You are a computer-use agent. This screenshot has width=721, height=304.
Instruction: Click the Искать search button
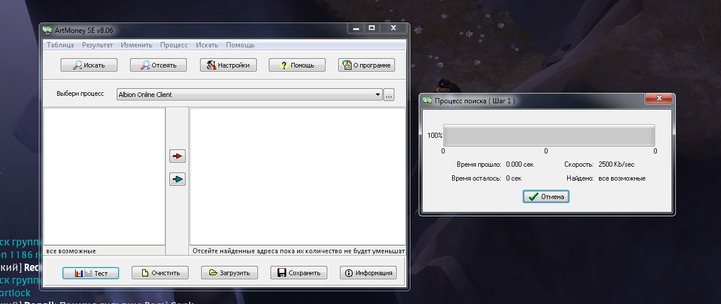[89, 65]
